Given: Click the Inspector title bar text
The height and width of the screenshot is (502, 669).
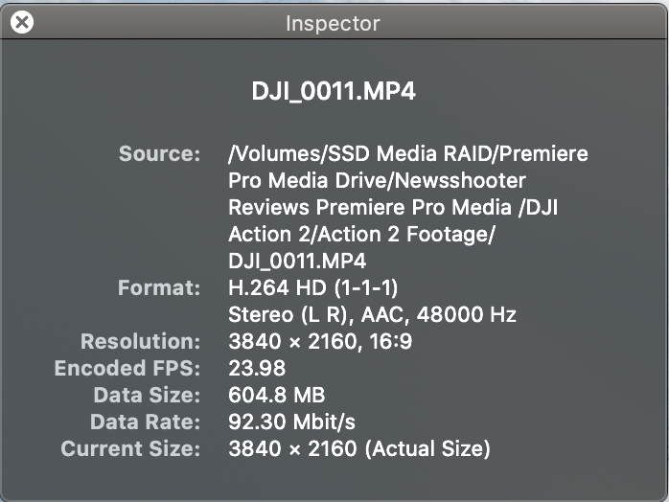Looking at the screenshot, I should pos(333,23).
